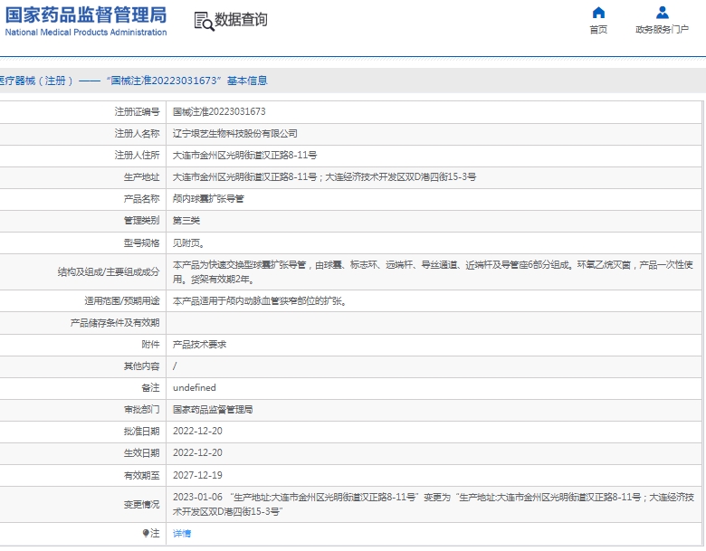Click product name 颅内球囊扩张导管
The image size is (706, 551).
pos(208,198)
